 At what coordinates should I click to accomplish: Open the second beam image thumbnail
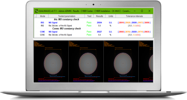(x=86, y=61)
